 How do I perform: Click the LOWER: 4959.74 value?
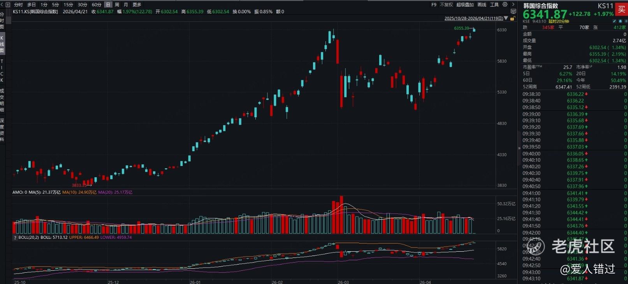116,237
